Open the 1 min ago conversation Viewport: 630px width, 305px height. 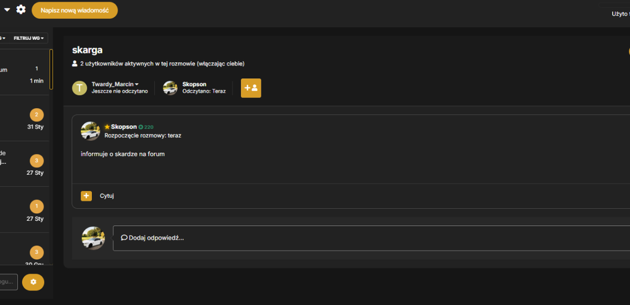[24, 72]
